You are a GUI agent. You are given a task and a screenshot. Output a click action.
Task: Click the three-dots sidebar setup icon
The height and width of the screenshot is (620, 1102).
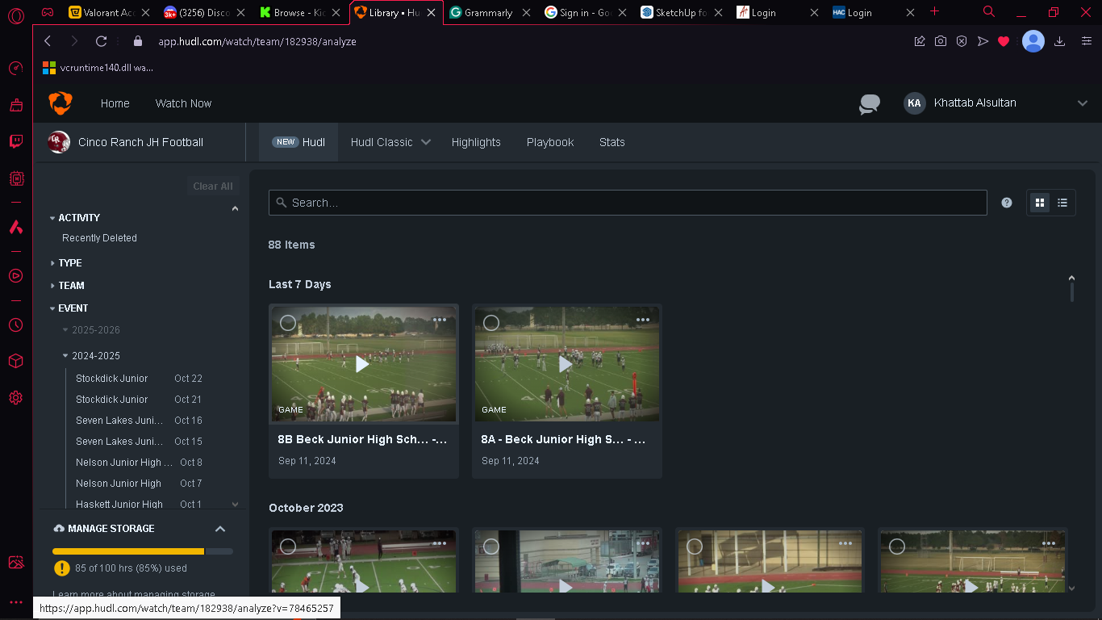[16, 602]
